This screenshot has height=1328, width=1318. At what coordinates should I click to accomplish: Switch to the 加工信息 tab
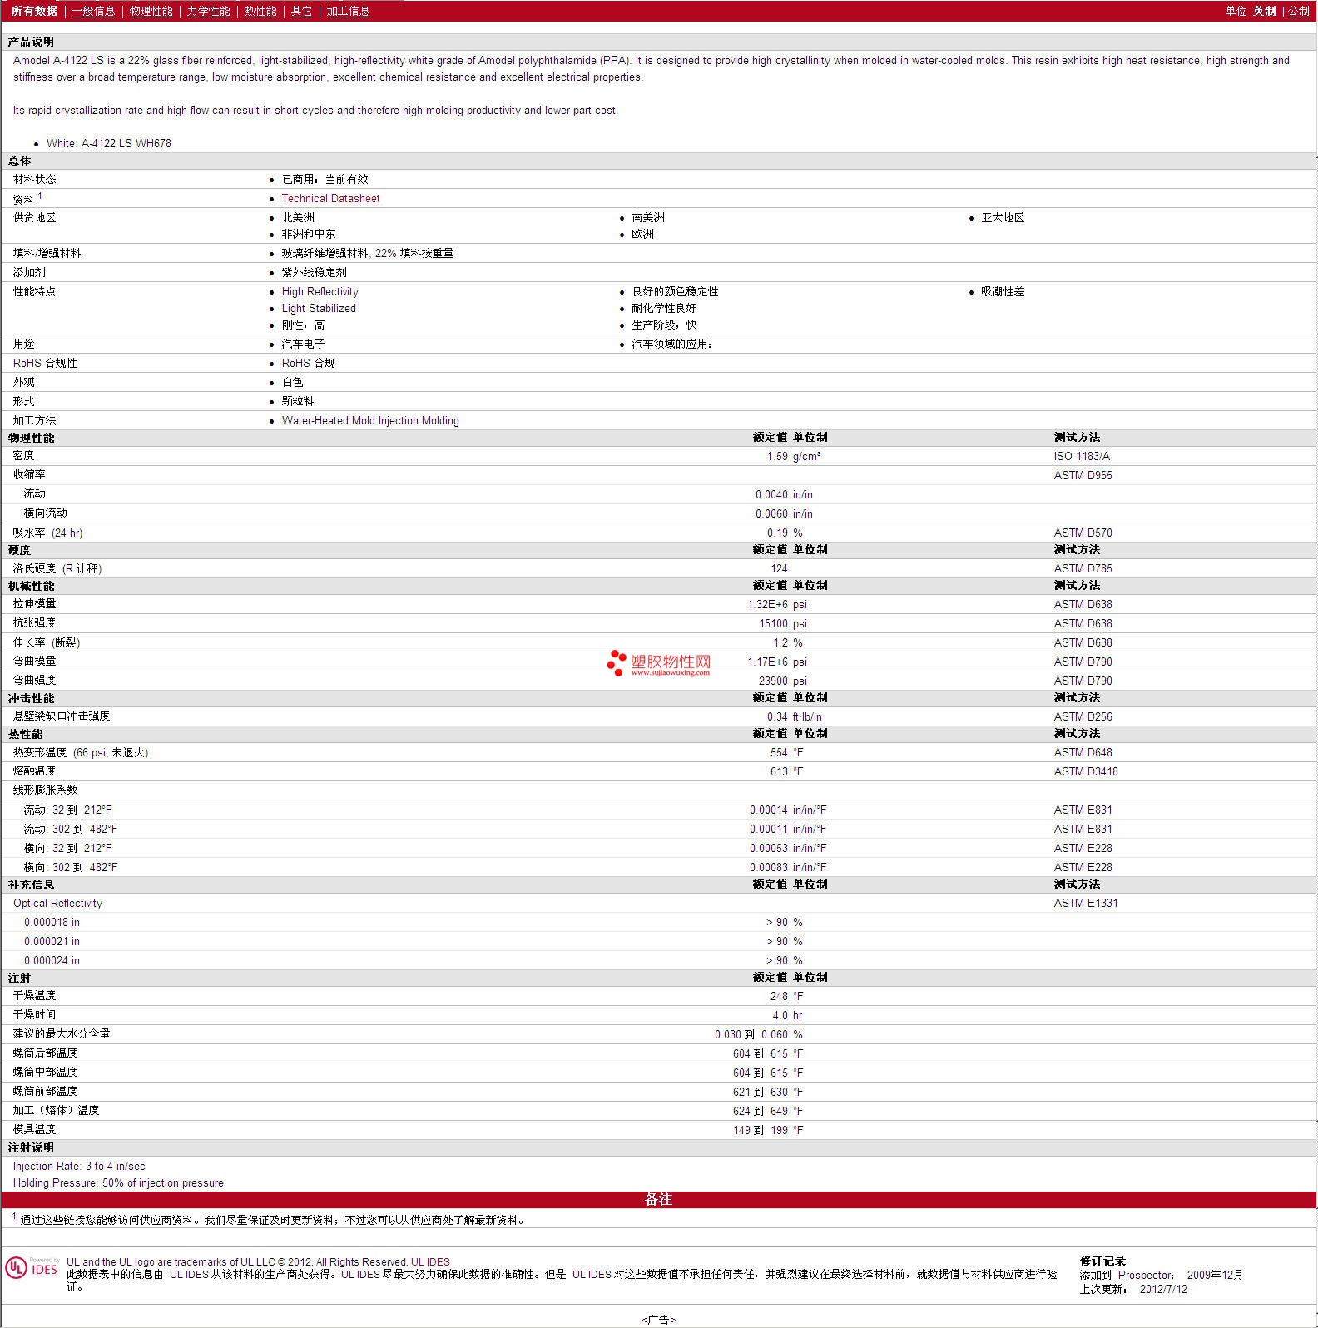point(348,11)
